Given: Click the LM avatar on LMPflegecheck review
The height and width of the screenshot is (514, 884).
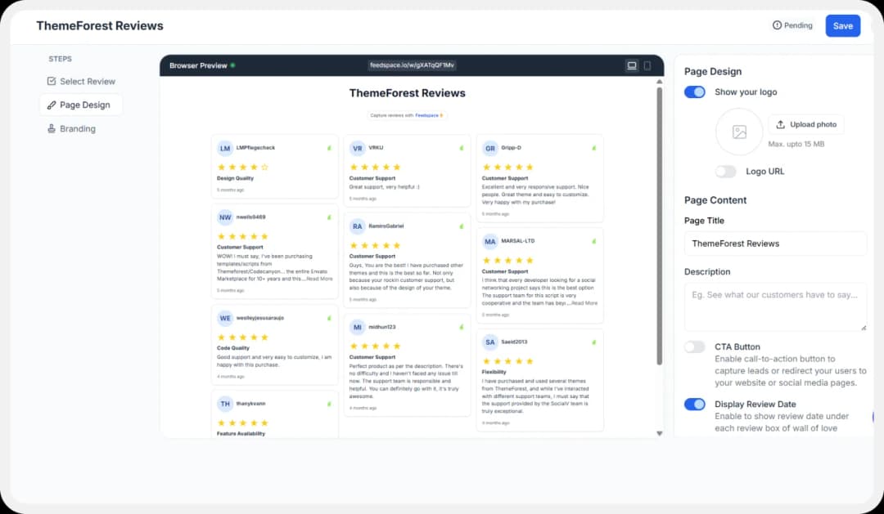Looking at the screenshot, I should 225,148.
